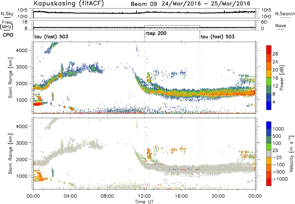Viewport: 295px width, 204px height.
Task: Click the '2000' slant range tick on the power panel
Action: (22, 83)
